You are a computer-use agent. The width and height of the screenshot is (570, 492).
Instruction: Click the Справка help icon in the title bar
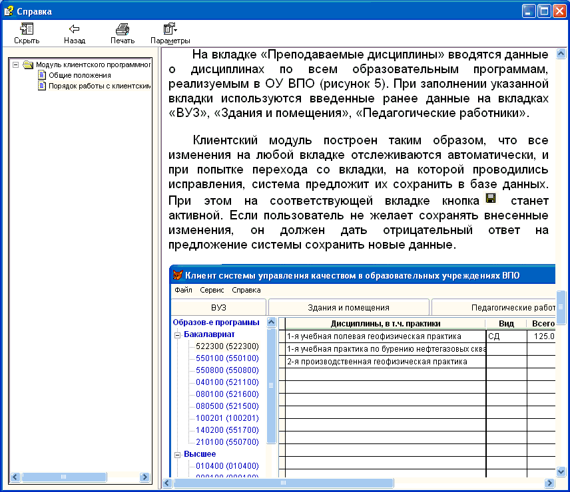(x=9, y=11)
